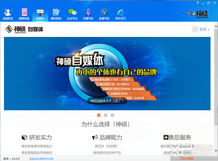Click the 拥有更好的软件产品 text
This screenshot has height=161, width=218.
(107, 153)
